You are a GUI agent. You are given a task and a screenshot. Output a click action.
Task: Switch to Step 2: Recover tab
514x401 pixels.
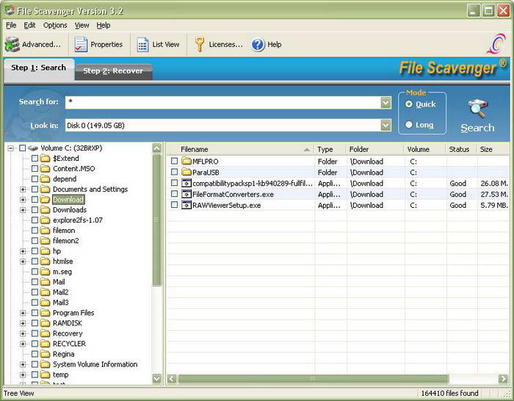(113, 71)
